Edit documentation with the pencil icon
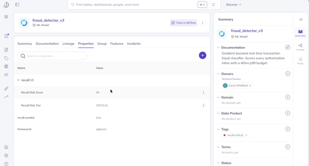The width and height of the screenshot is (309, 166). pos(288,48)
